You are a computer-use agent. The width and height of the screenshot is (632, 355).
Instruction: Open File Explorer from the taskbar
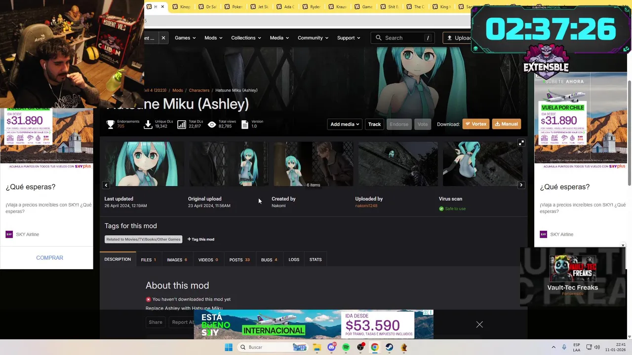click(x=317, y=347)
